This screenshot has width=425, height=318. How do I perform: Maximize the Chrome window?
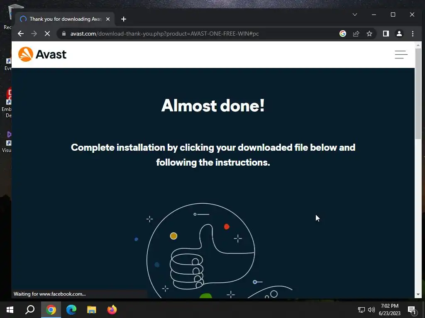pyautogui.click(x=393, y=14)
